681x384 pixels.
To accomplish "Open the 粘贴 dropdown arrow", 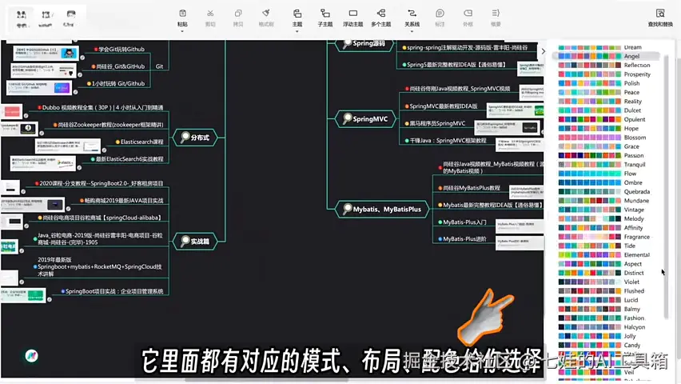I will tap(182, 31).
